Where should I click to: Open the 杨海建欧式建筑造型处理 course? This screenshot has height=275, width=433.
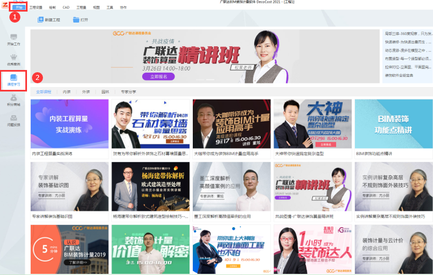(150, 192)
